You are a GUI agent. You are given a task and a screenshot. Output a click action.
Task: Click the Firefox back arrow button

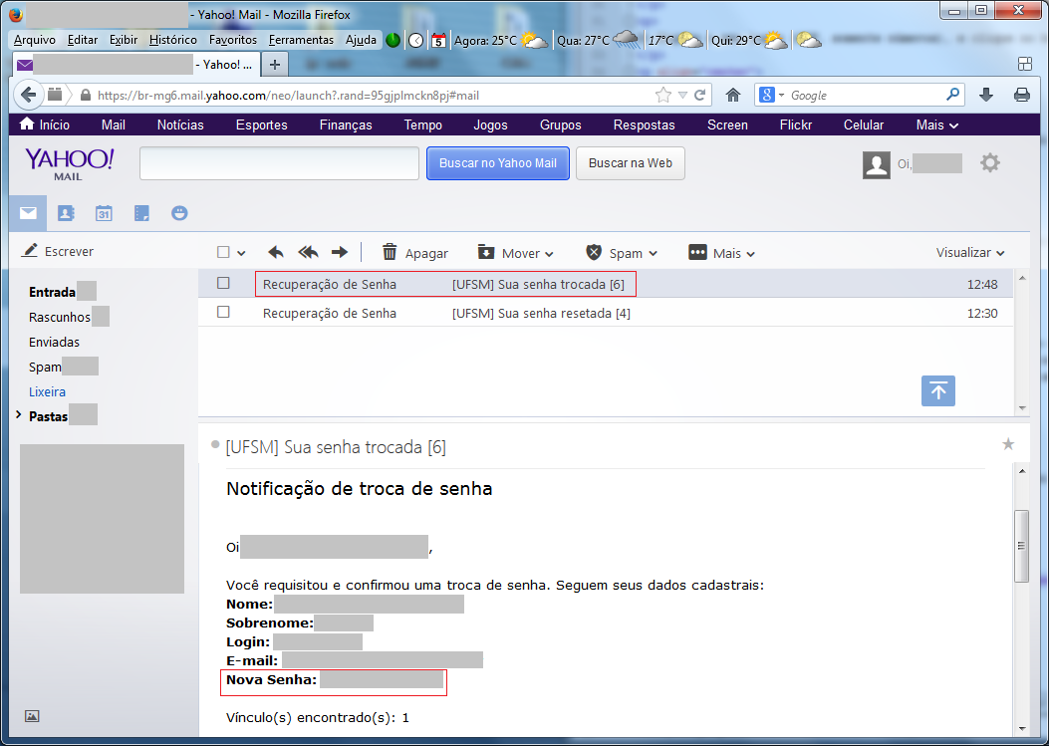tap(28, 95)
